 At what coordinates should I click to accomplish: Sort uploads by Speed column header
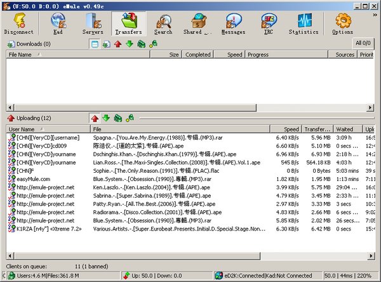pos(286,130)
